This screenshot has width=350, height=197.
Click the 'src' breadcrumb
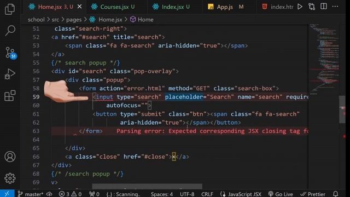point(55,20)
